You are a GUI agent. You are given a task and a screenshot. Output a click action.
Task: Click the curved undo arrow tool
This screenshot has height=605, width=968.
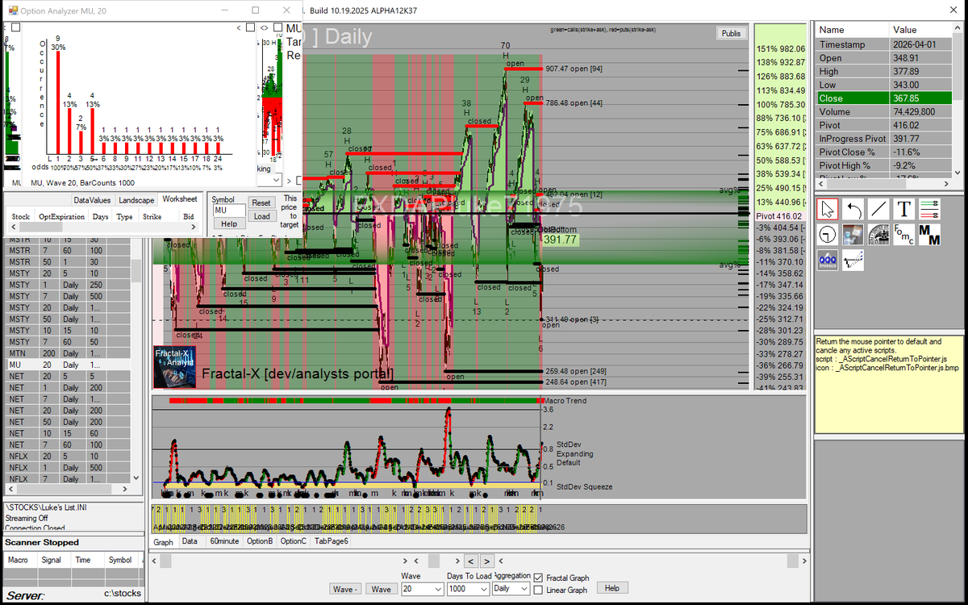[853, 210]
